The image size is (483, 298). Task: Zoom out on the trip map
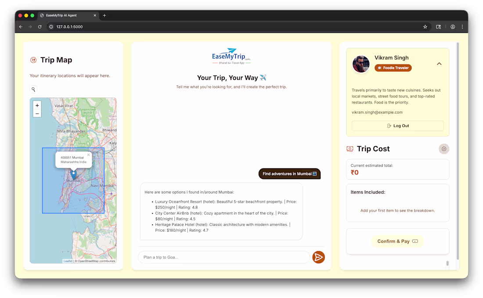point(37,114)
